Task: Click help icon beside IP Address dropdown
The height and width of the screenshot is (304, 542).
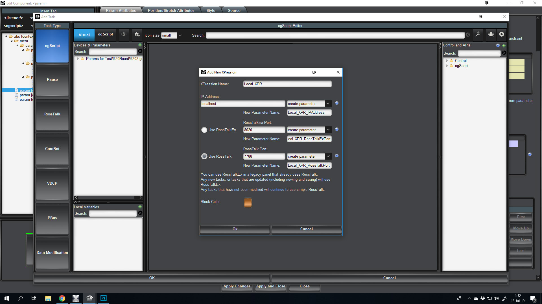Action: tap(336, 103)
